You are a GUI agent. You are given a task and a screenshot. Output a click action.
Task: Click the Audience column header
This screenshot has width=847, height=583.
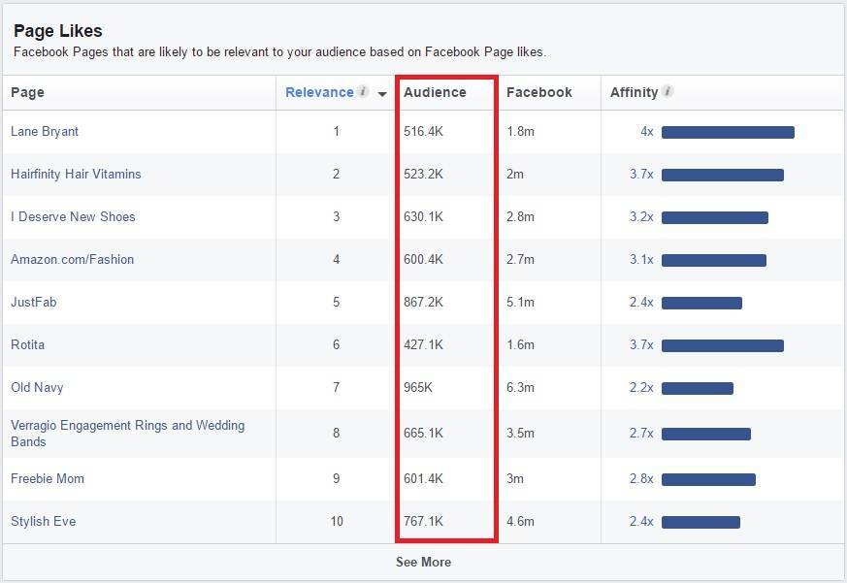[x=435, y=92]
